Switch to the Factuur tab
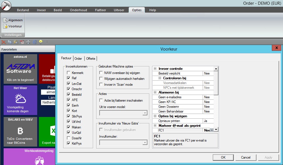This screenshot has width=283, height=165. tap(66, 58)
